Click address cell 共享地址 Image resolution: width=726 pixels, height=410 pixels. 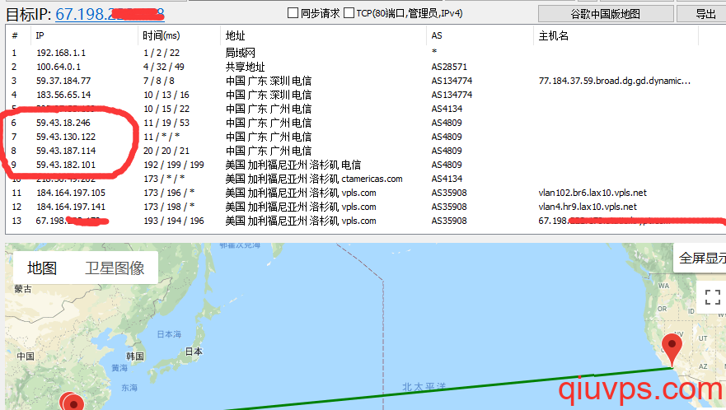pyautogui.click(x=245, y=67)
